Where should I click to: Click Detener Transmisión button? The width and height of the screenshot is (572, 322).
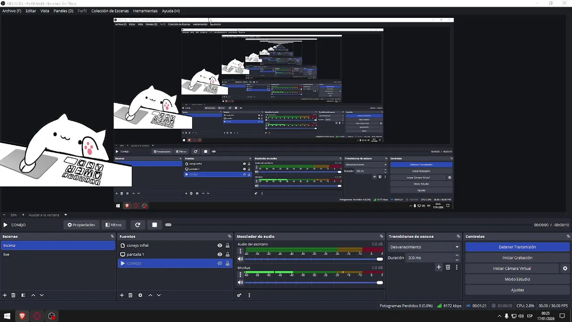pos(517,247)
